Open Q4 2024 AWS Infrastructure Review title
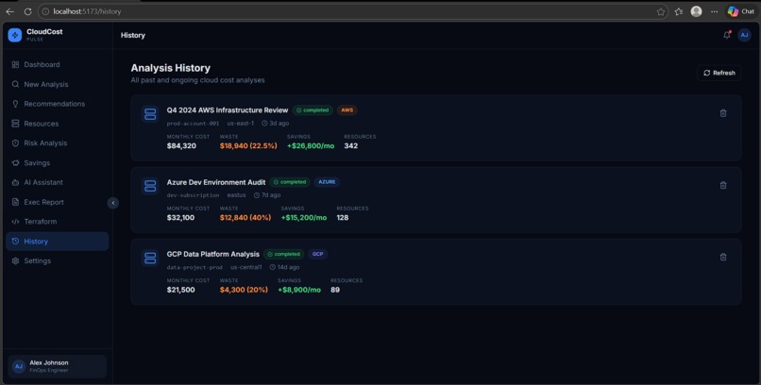 click(x=228, y=110)
